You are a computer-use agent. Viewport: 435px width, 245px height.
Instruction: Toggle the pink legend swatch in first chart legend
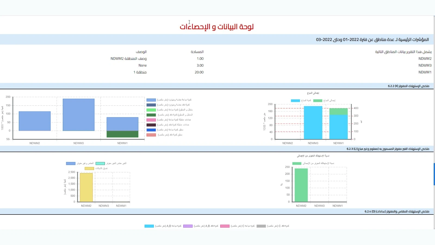[151, 120]
